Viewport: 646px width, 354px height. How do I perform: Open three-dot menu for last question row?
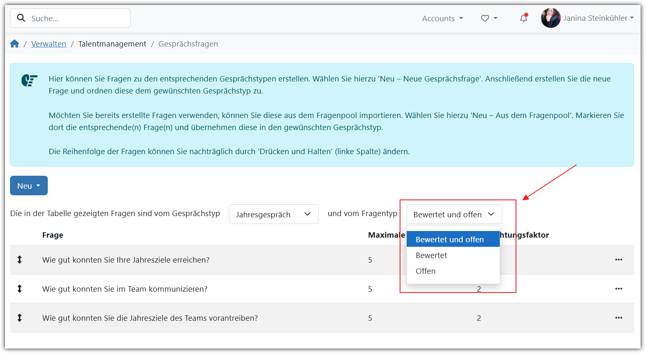(x=618, y=318)
